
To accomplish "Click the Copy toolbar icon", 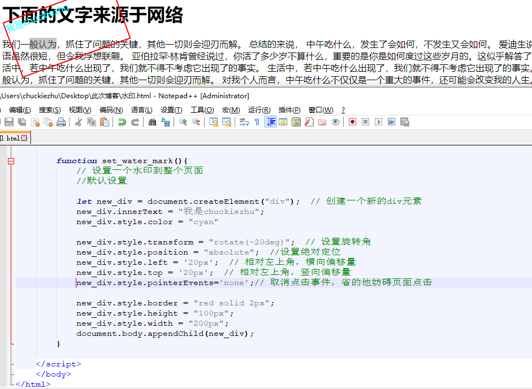I will click(x=92, y=122).
